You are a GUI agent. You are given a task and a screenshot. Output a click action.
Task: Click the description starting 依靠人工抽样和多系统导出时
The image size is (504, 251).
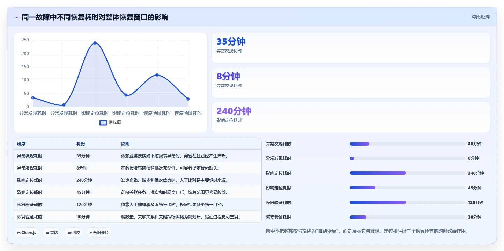point(172,205)
